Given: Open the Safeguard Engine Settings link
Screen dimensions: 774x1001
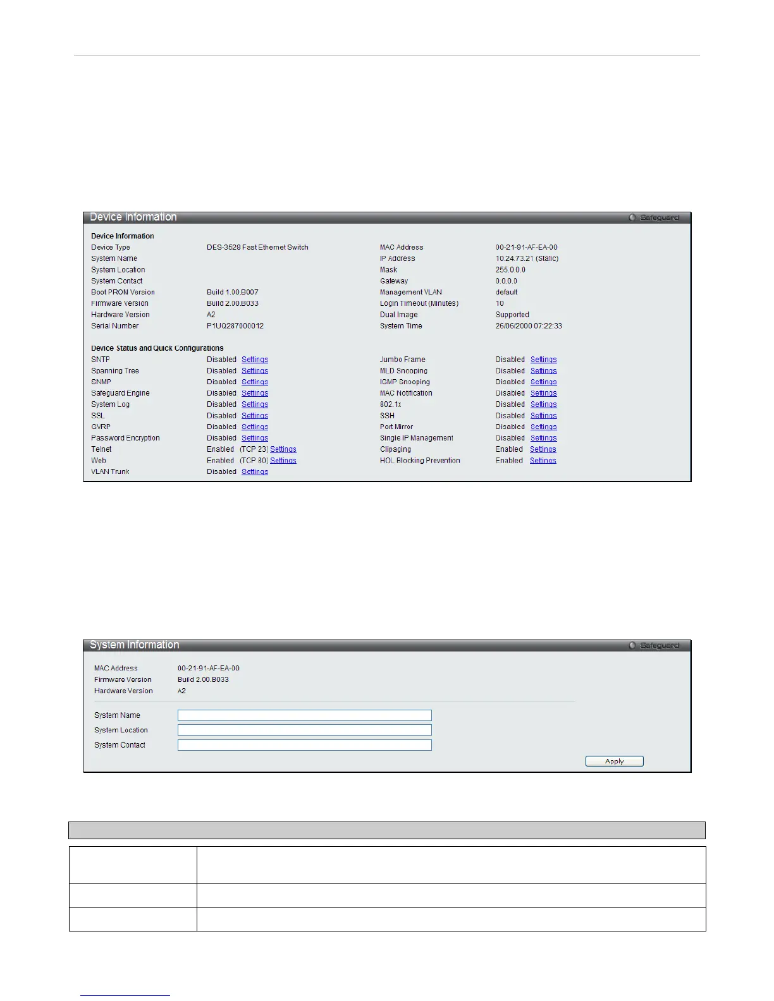Looking at the screenshot, I should click(255, 393).
